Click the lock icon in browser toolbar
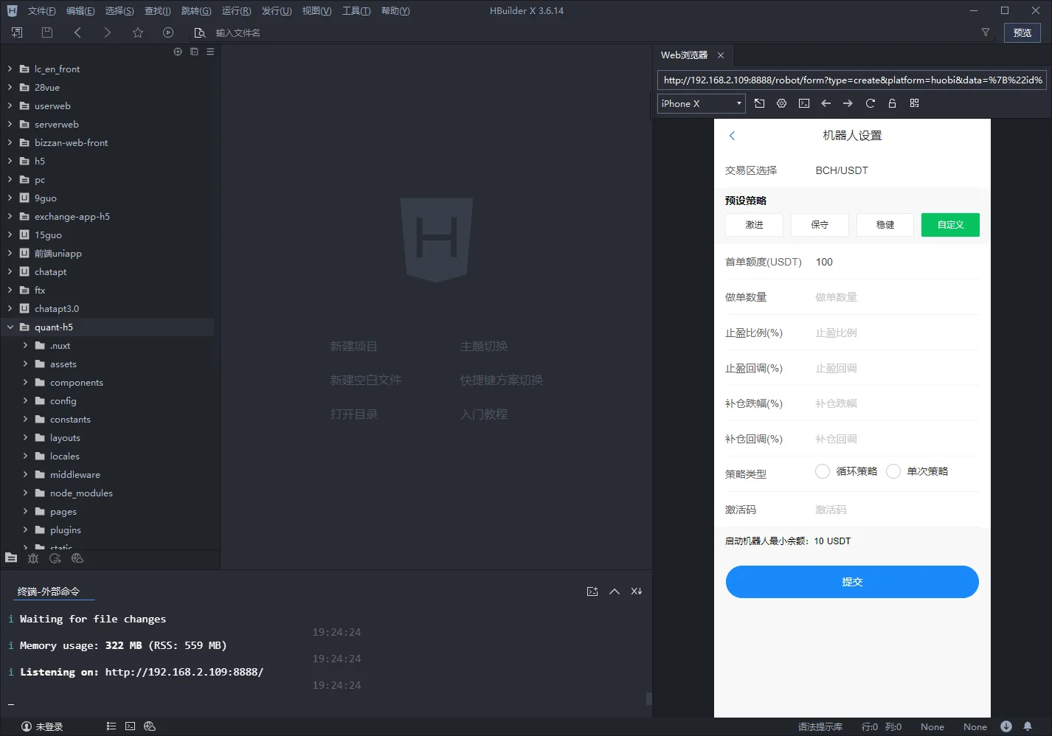The height and width of the screenshot is (736, 1052). (892, 103)
